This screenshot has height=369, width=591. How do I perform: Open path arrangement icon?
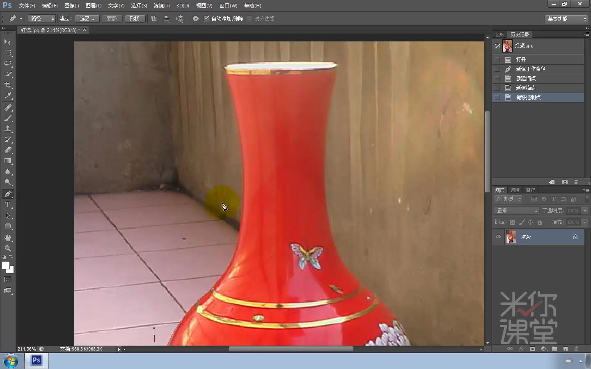click(x=179, y=18)
